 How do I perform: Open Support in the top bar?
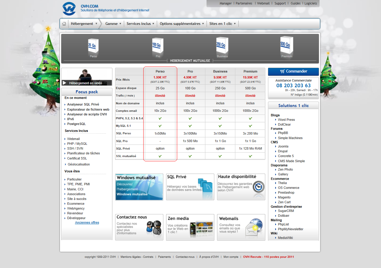coord(280,4)
